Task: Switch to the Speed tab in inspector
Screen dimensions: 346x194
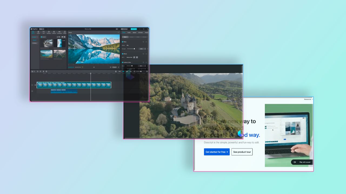Action: (x=134, y=33)
